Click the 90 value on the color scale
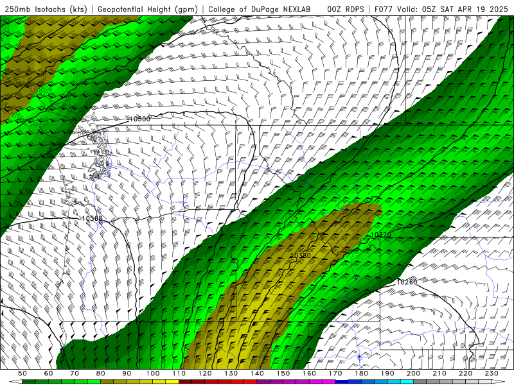The height and width of the screenshot is (385, 514). pyautogui.click(x=127, y=373)
